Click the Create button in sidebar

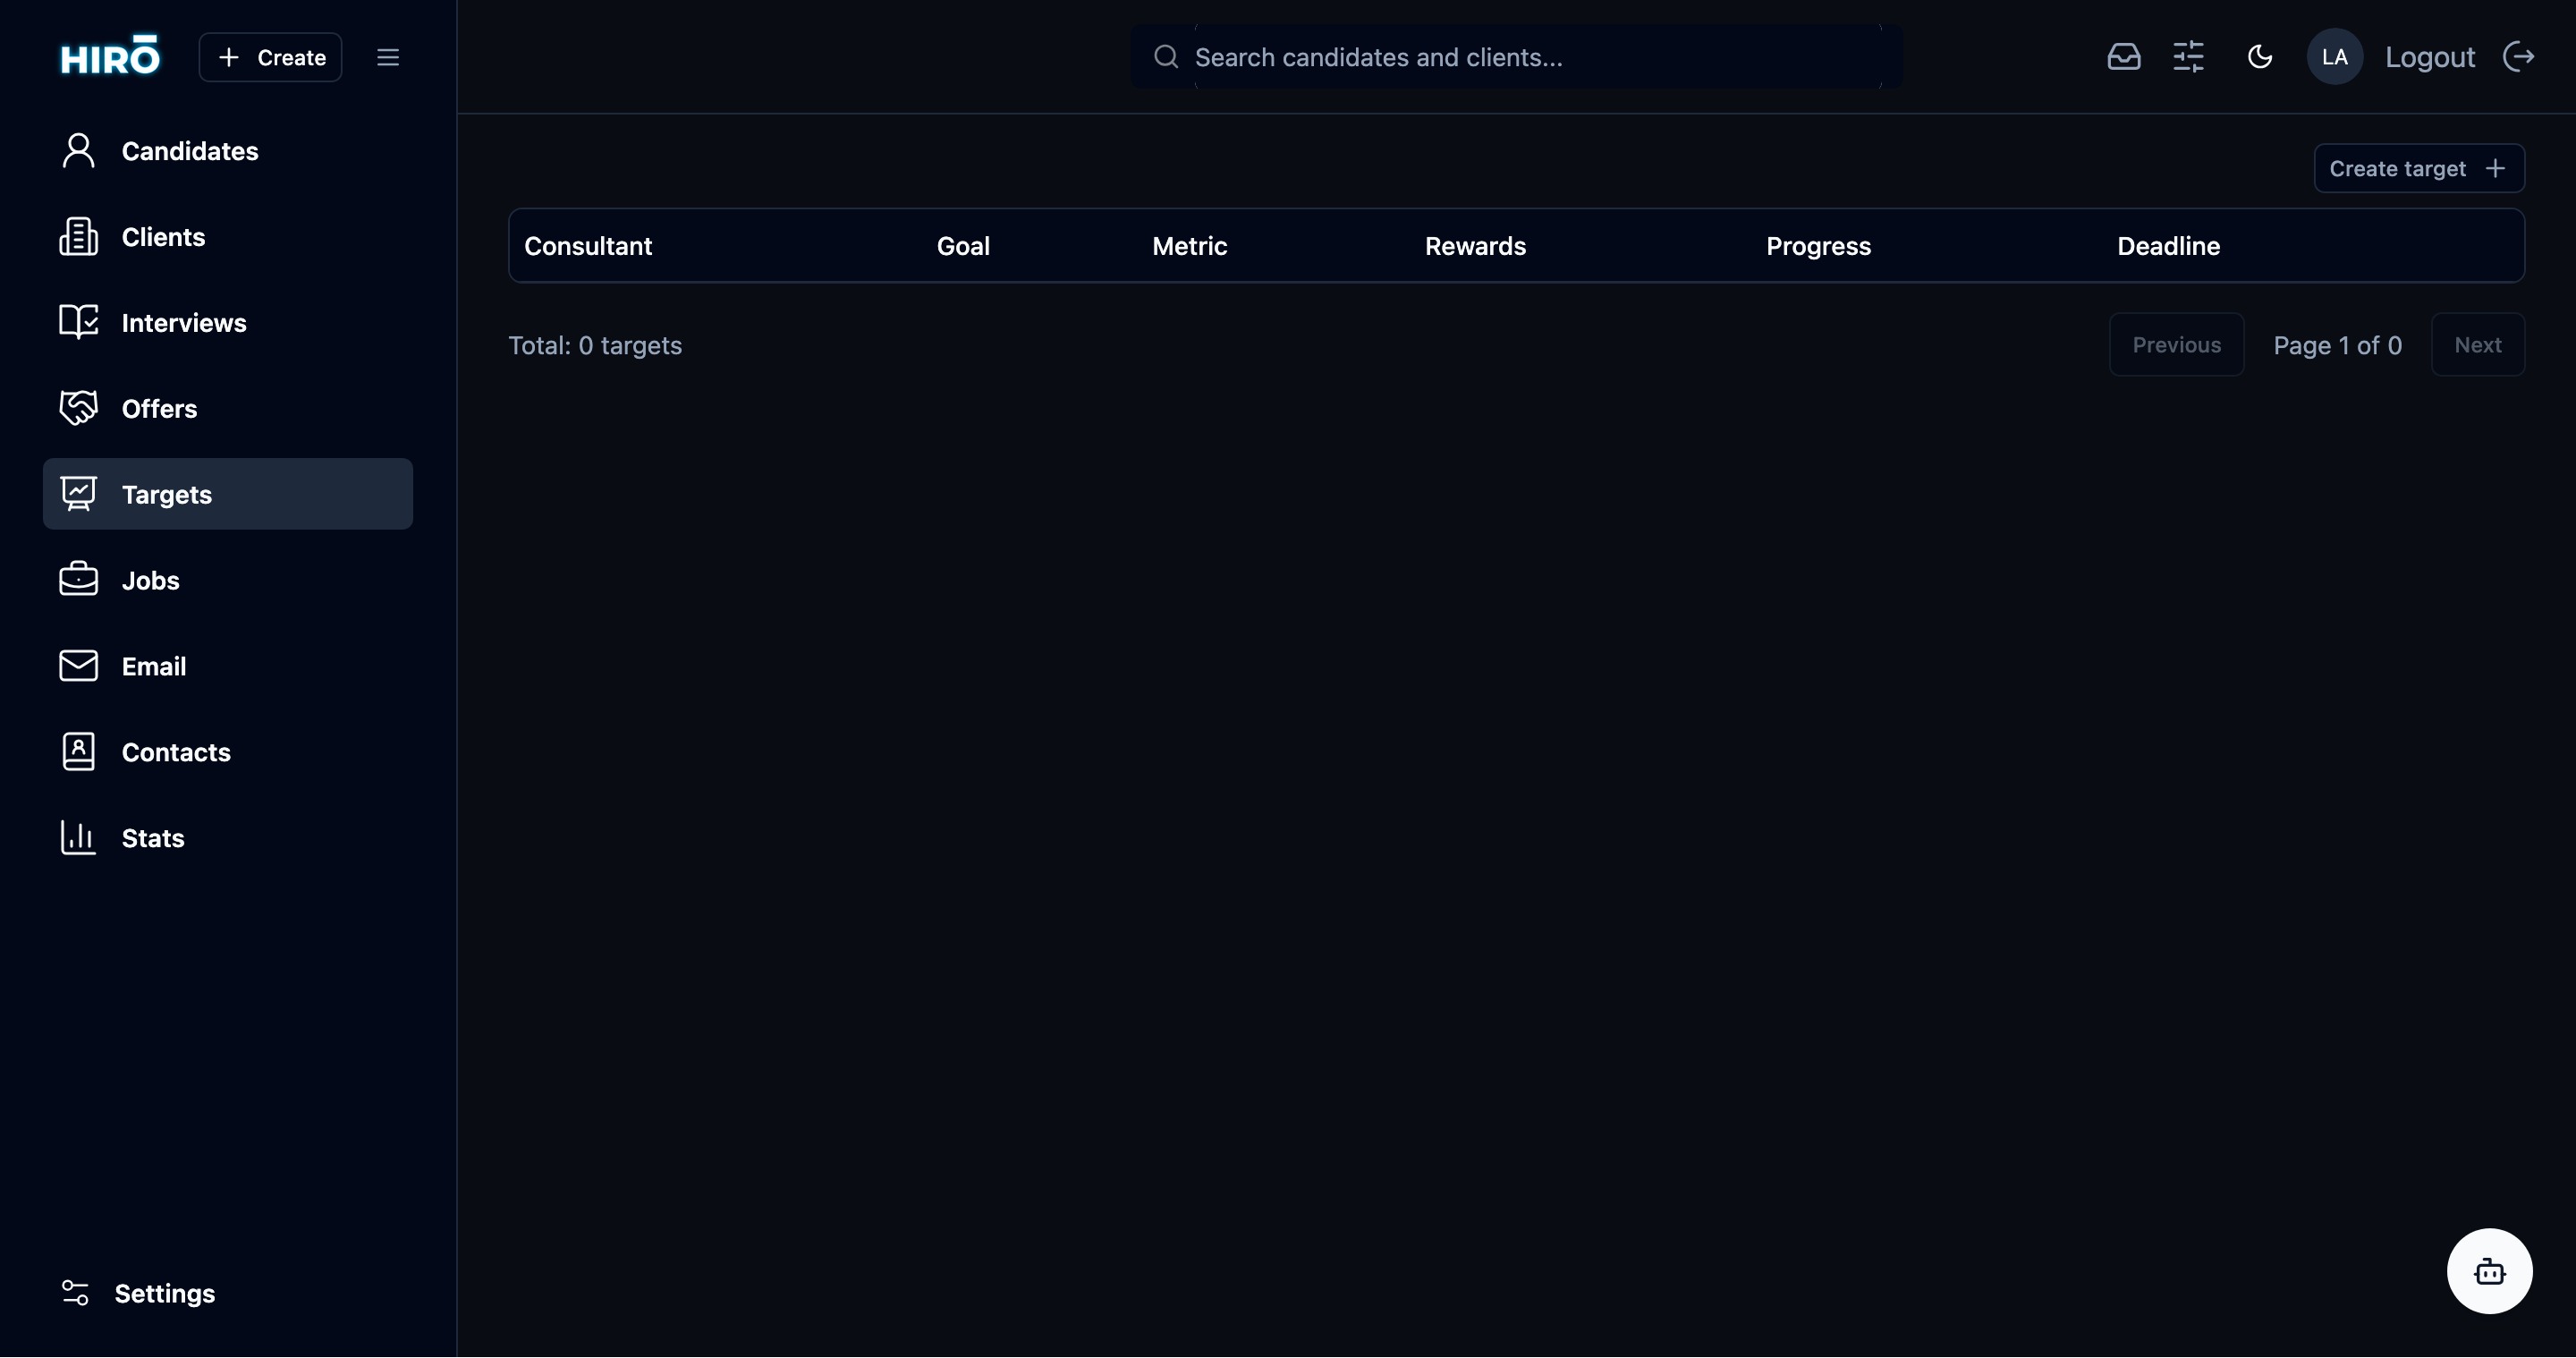[x=271, y=57]
